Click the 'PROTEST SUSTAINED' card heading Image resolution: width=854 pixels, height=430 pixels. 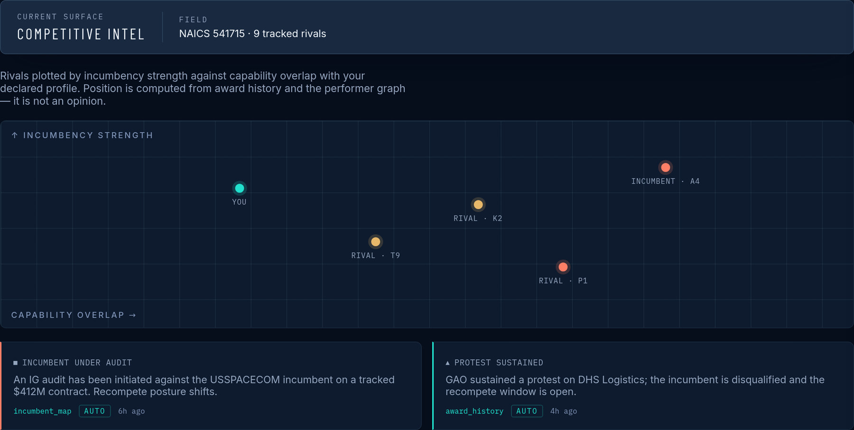(x=499, y=363)
